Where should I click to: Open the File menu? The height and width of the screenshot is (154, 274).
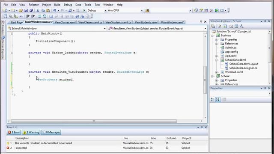(x=6, y=5)
